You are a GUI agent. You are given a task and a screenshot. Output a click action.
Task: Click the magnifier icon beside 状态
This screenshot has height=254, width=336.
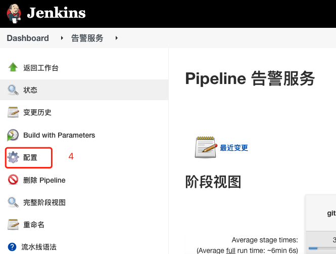(13, 90)
